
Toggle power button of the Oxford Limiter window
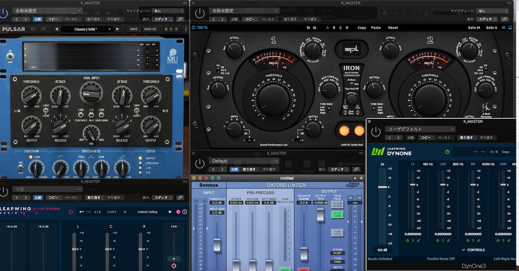pyautogui.click(x=200, y=163)
